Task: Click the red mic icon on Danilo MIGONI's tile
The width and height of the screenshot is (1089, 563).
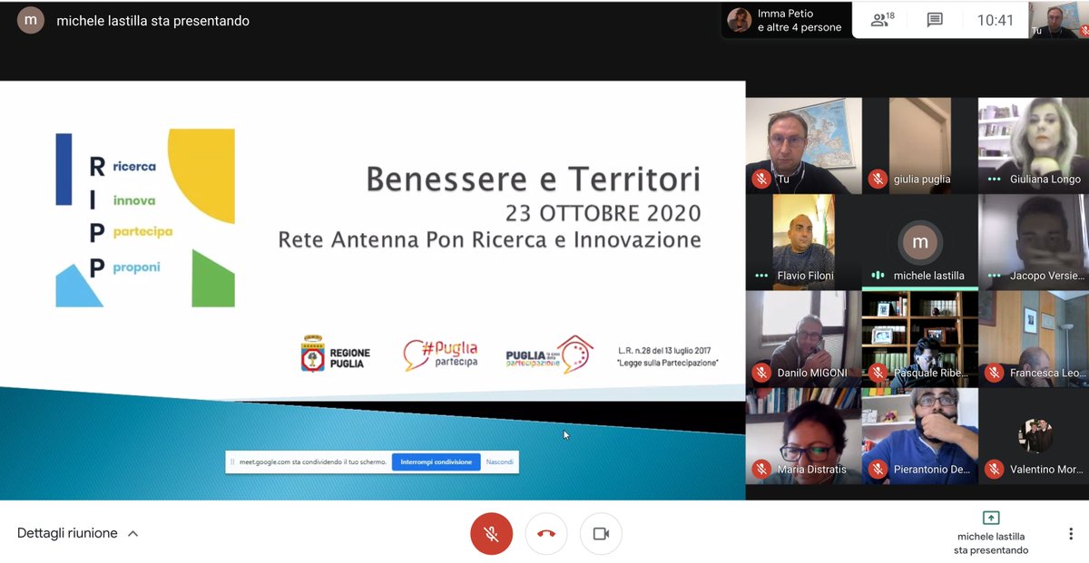Action: click(760, 373)
